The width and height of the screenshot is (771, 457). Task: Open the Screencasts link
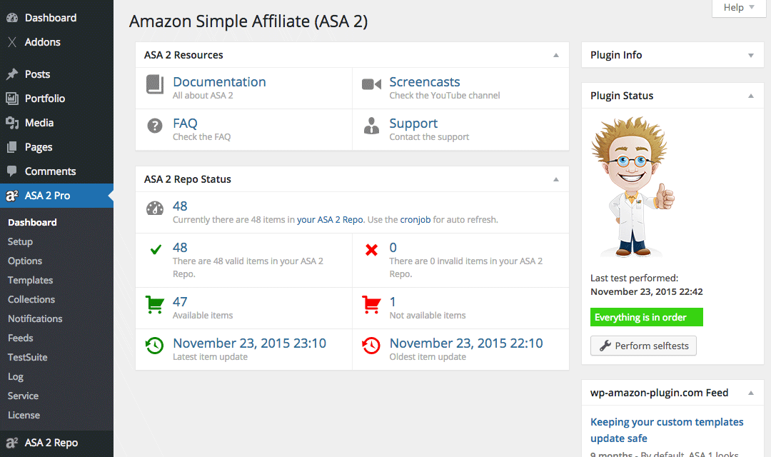[424, 81]
